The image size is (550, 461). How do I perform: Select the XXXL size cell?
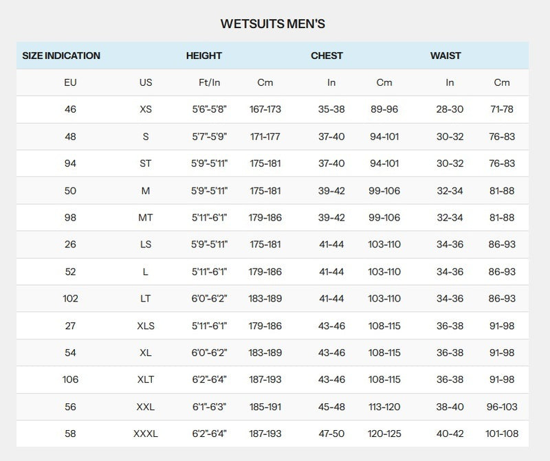click(146, 434)
